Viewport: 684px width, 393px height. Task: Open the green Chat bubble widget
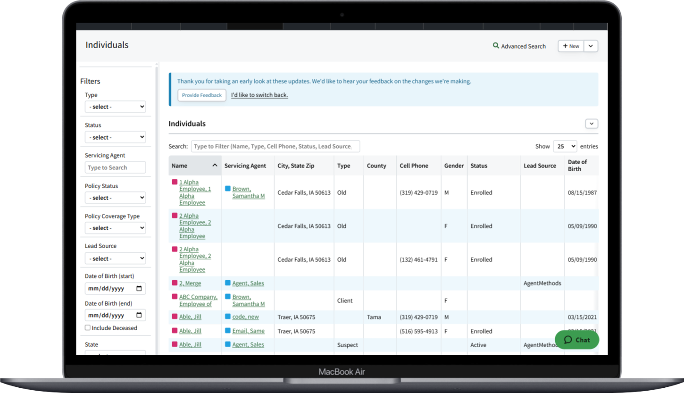[576, 340]
